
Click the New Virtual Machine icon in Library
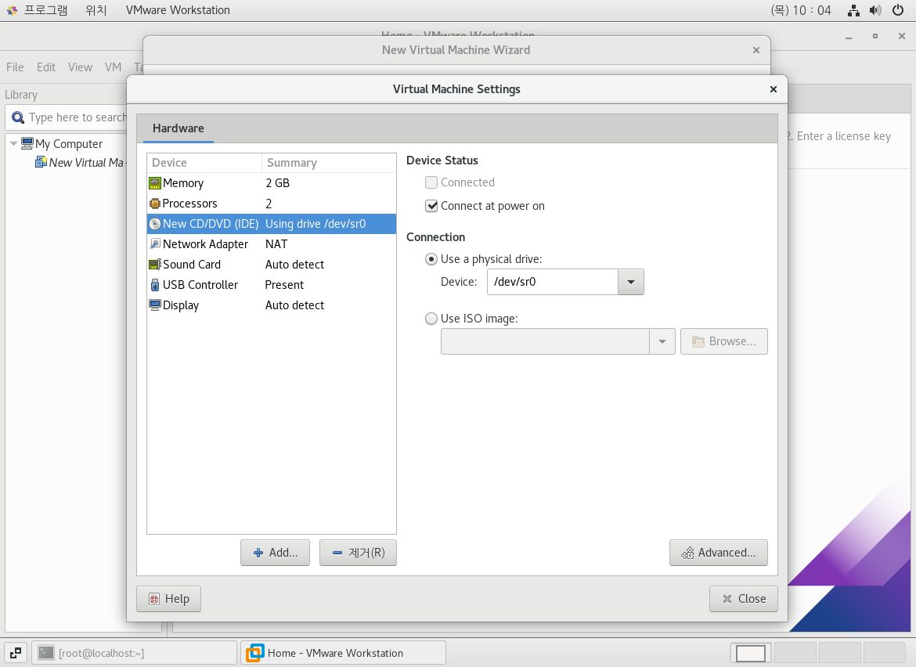point(41,162)
